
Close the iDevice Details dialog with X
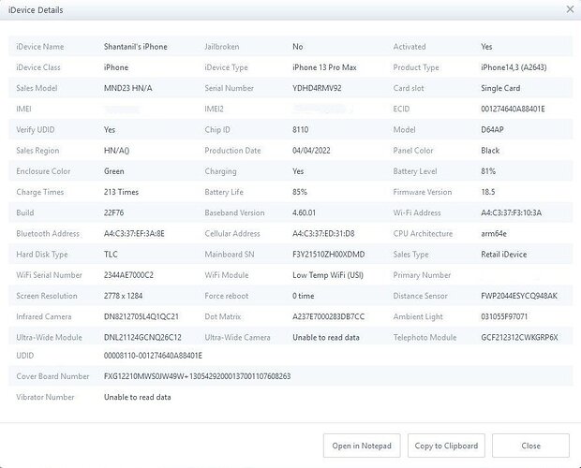coord(570,9)
